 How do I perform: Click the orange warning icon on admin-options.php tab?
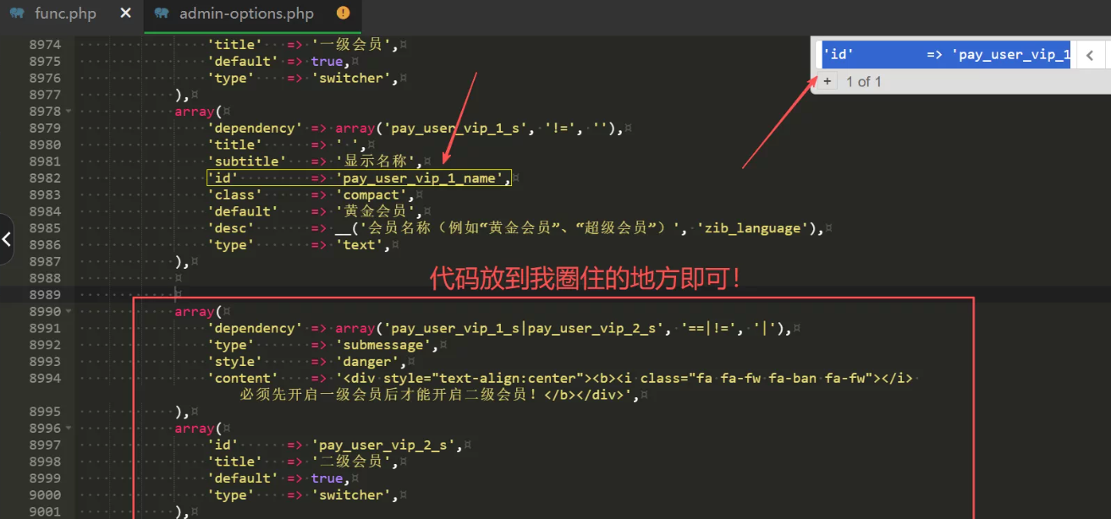click(343, 13)
